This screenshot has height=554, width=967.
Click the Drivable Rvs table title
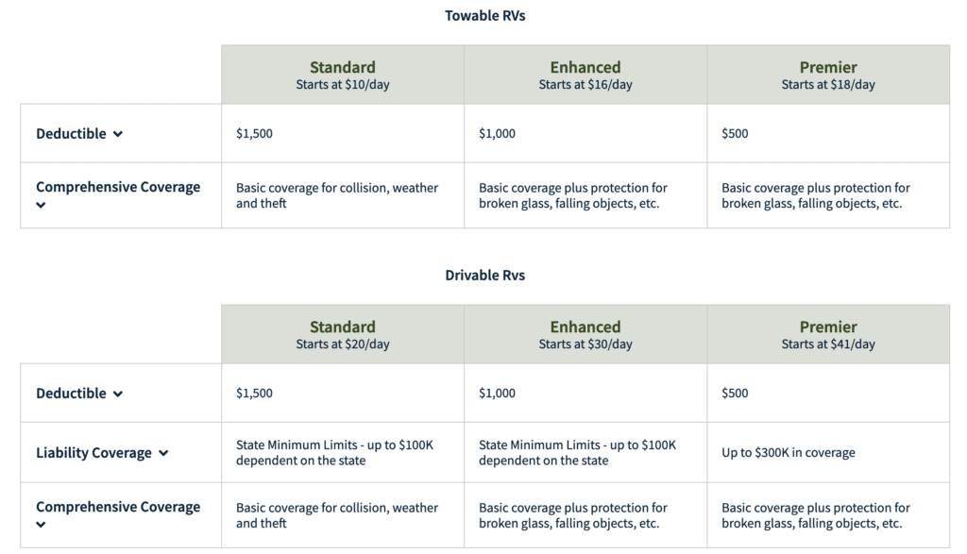click(485, 275)
